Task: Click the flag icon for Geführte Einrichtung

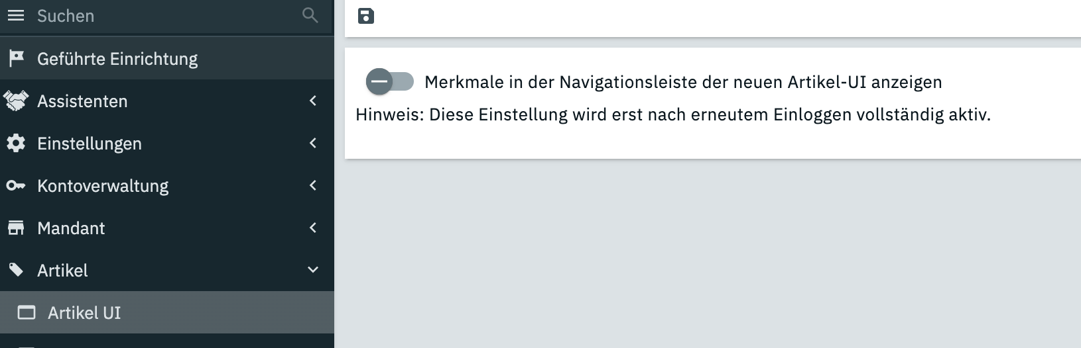Action: click(17, 58)
